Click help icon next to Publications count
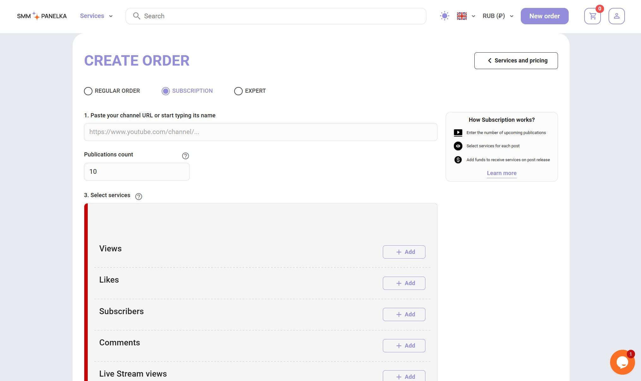This screenshot has width=641, height=381. tap(185, 156)
